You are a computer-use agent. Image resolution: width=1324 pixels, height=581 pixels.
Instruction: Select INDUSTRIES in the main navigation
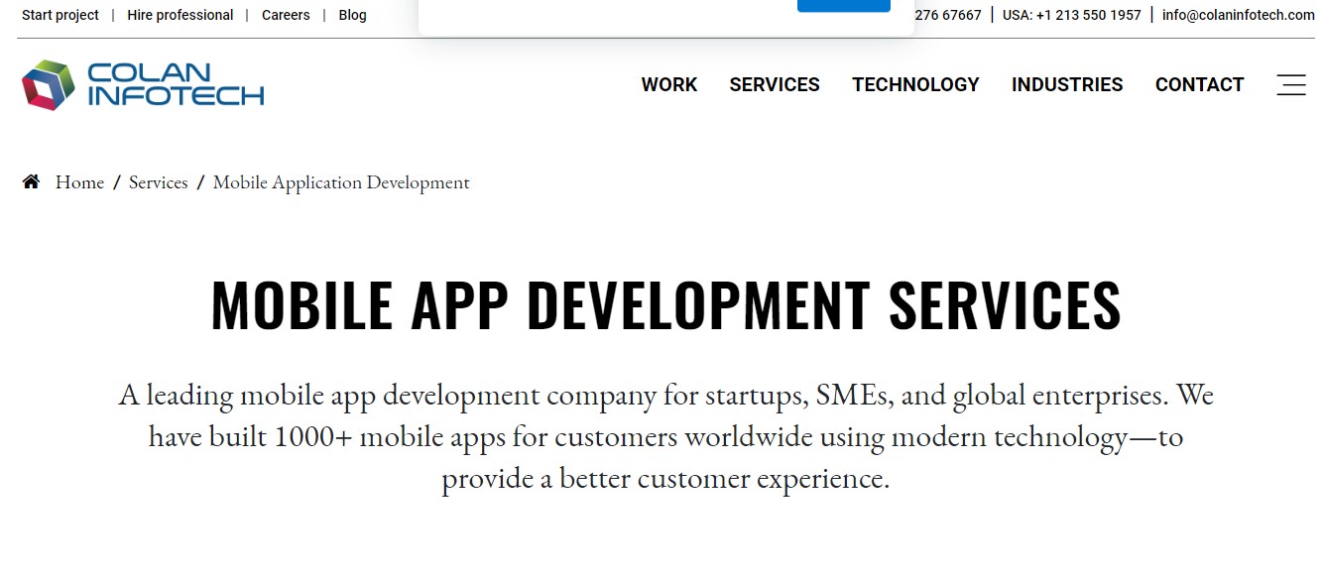1066,85
